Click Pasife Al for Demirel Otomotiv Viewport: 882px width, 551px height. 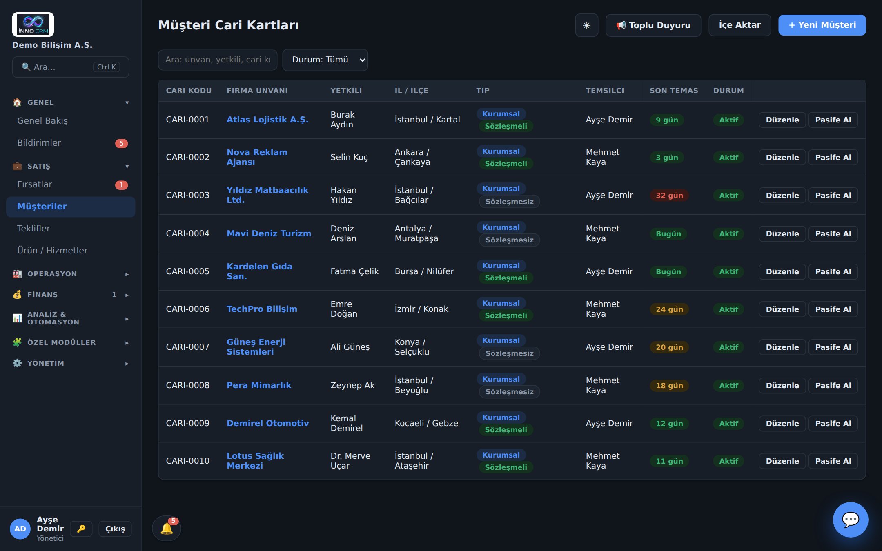(x=833, y=424)
